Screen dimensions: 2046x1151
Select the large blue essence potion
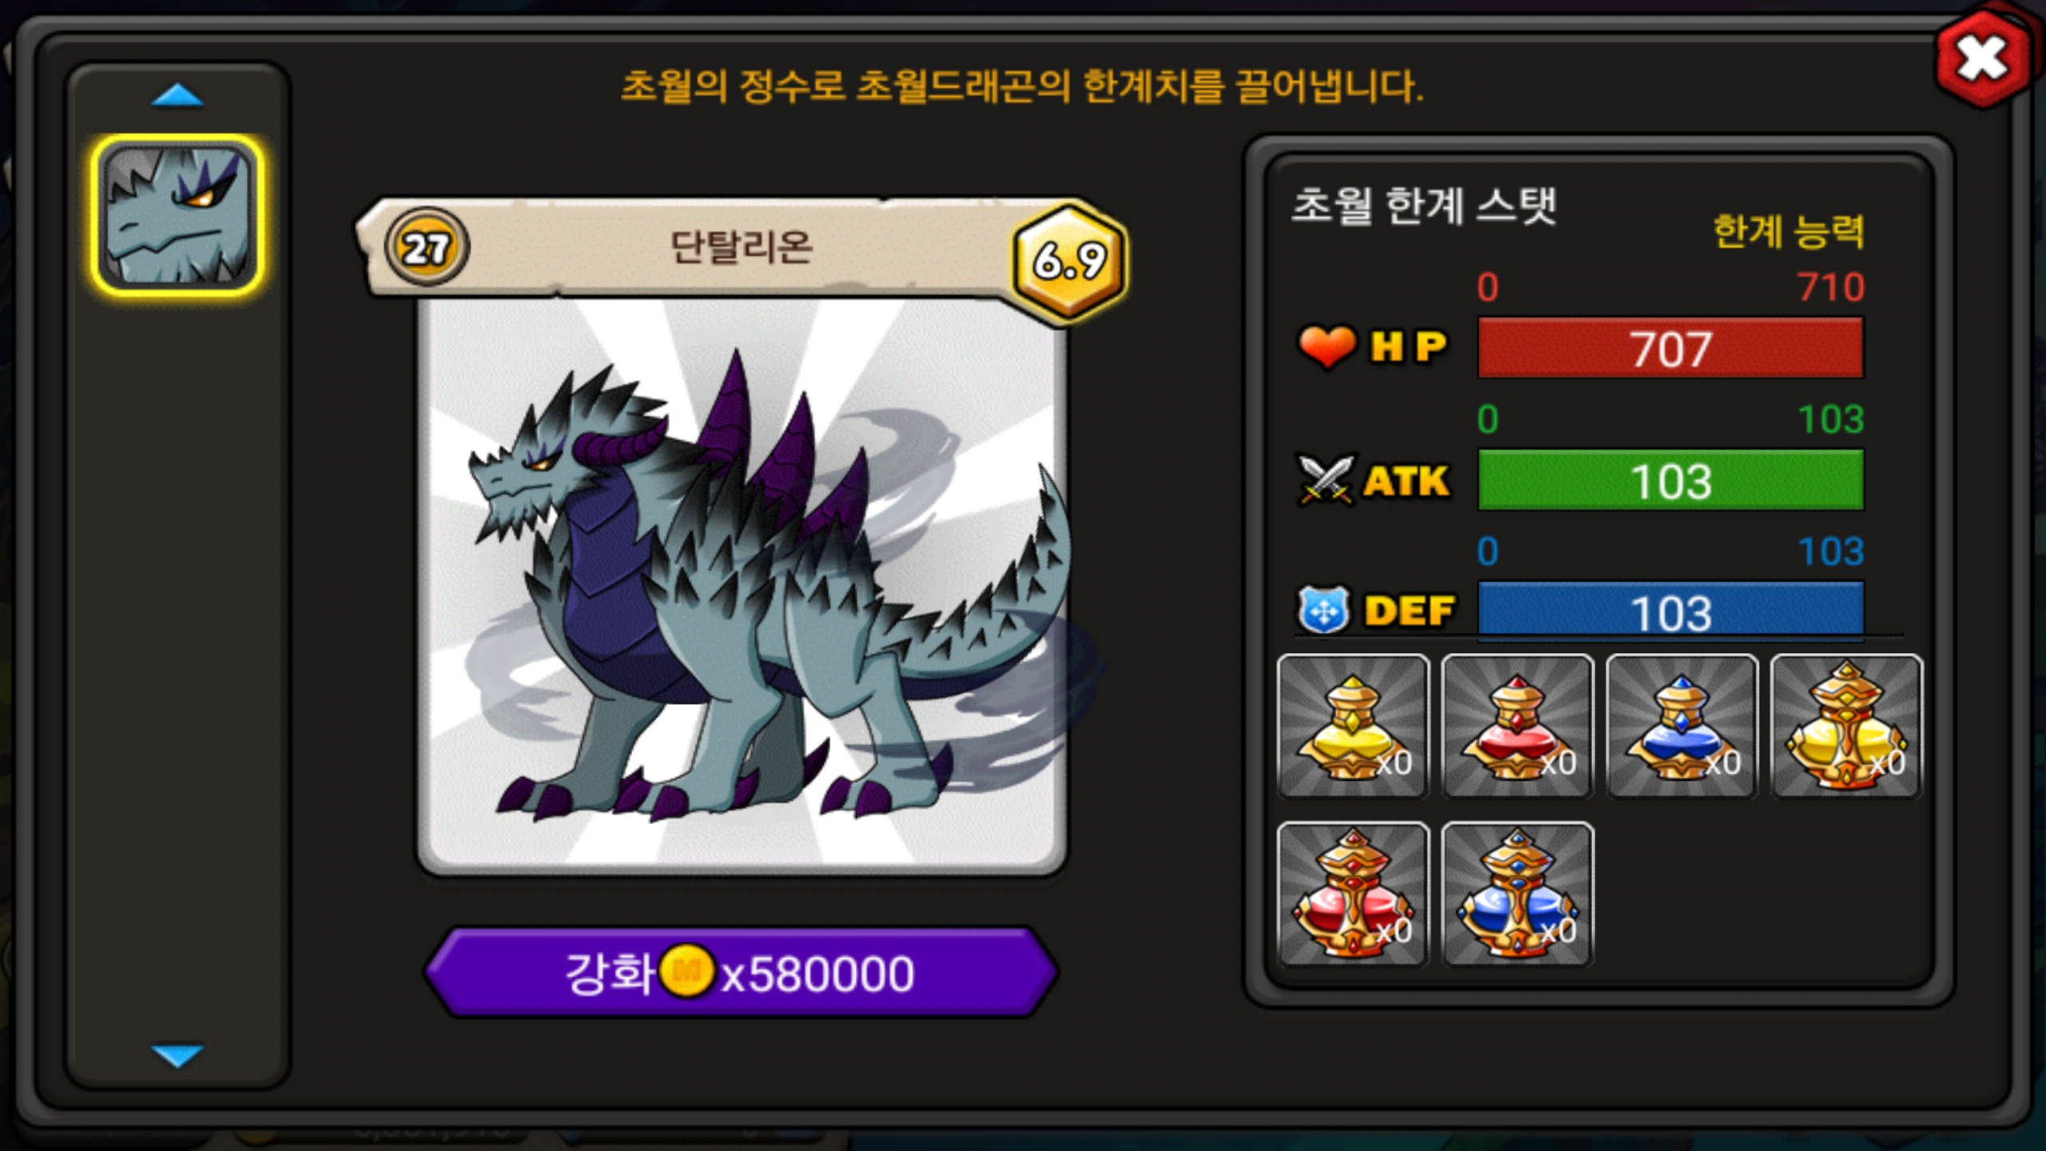1518,894
